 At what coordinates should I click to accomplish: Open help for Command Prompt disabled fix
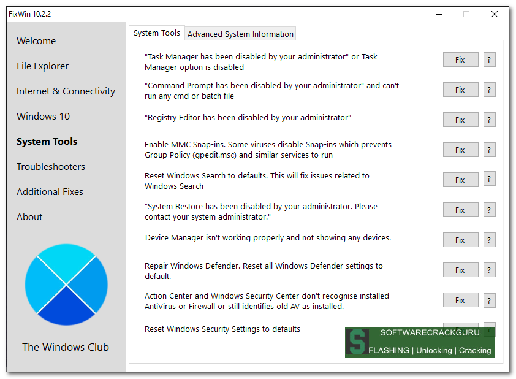[x=489, y=90]
